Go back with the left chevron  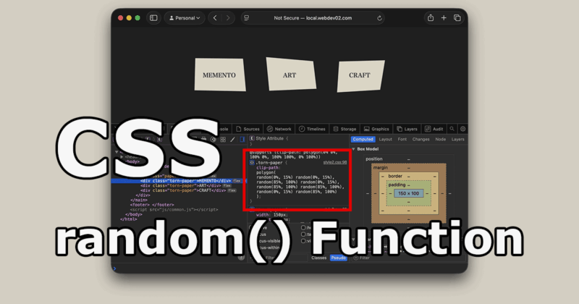point(215,18)
